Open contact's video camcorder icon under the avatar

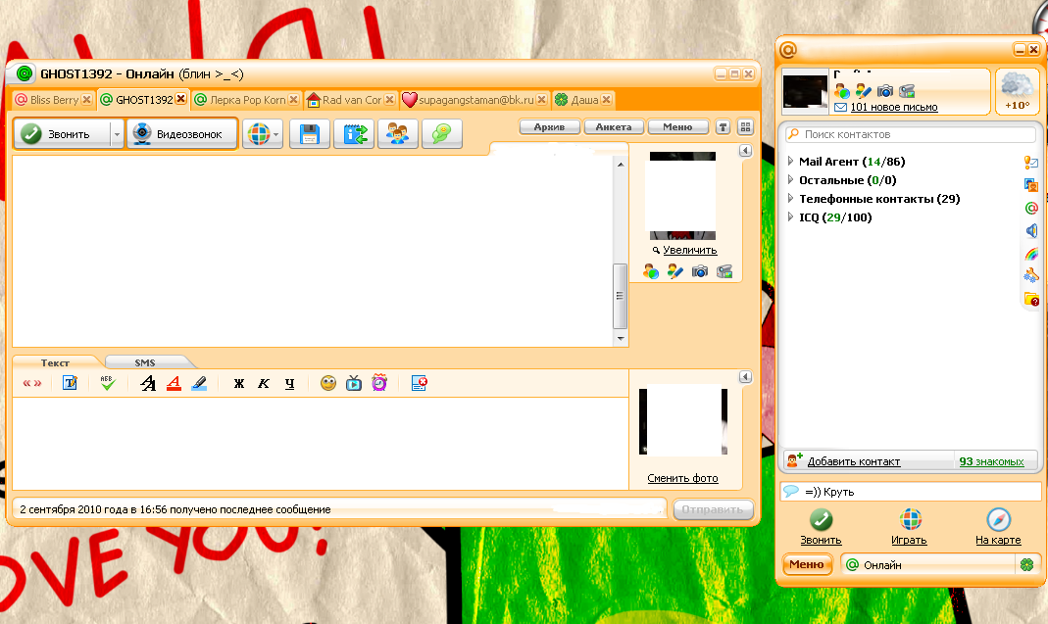coord(724,271)
